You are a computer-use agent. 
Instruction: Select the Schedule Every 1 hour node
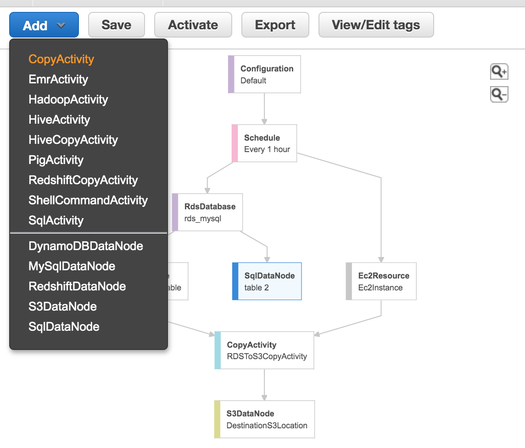pos(266,143)
